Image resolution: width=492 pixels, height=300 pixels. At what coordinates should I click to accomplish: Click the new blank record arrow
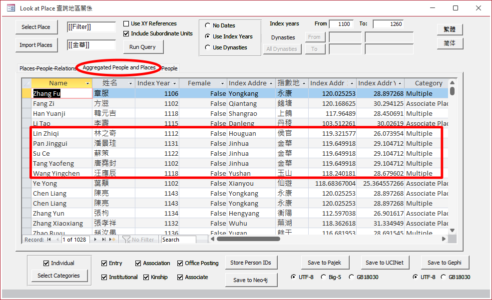[113, 240]
